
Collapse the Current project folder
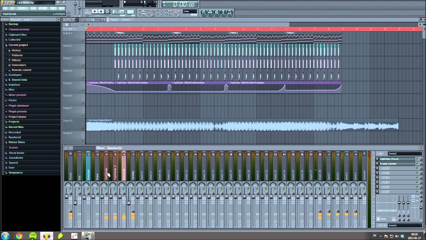pyautogui.click(x=18, y=45)
